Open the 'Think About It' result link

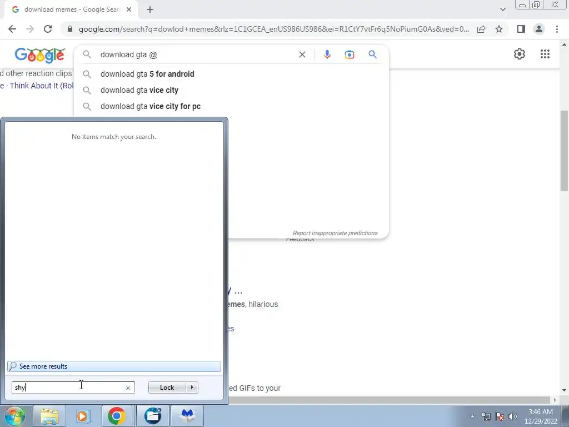coord(41,86)
